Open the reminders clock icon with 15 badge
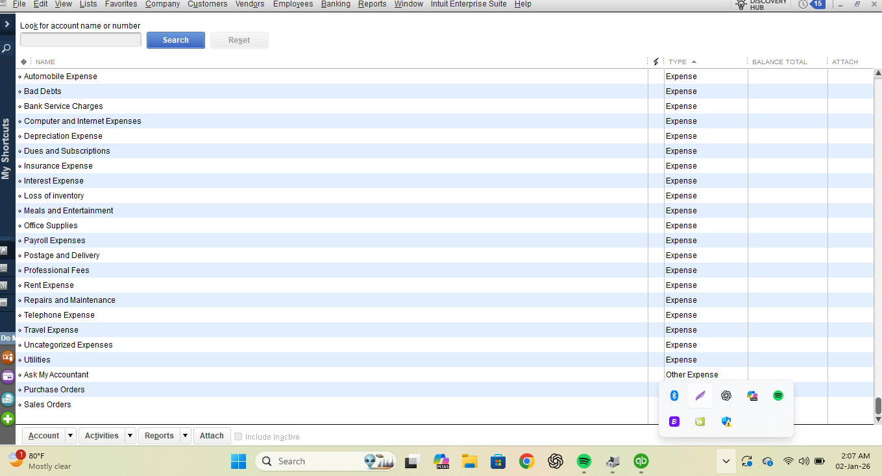 tap(811, 4)
